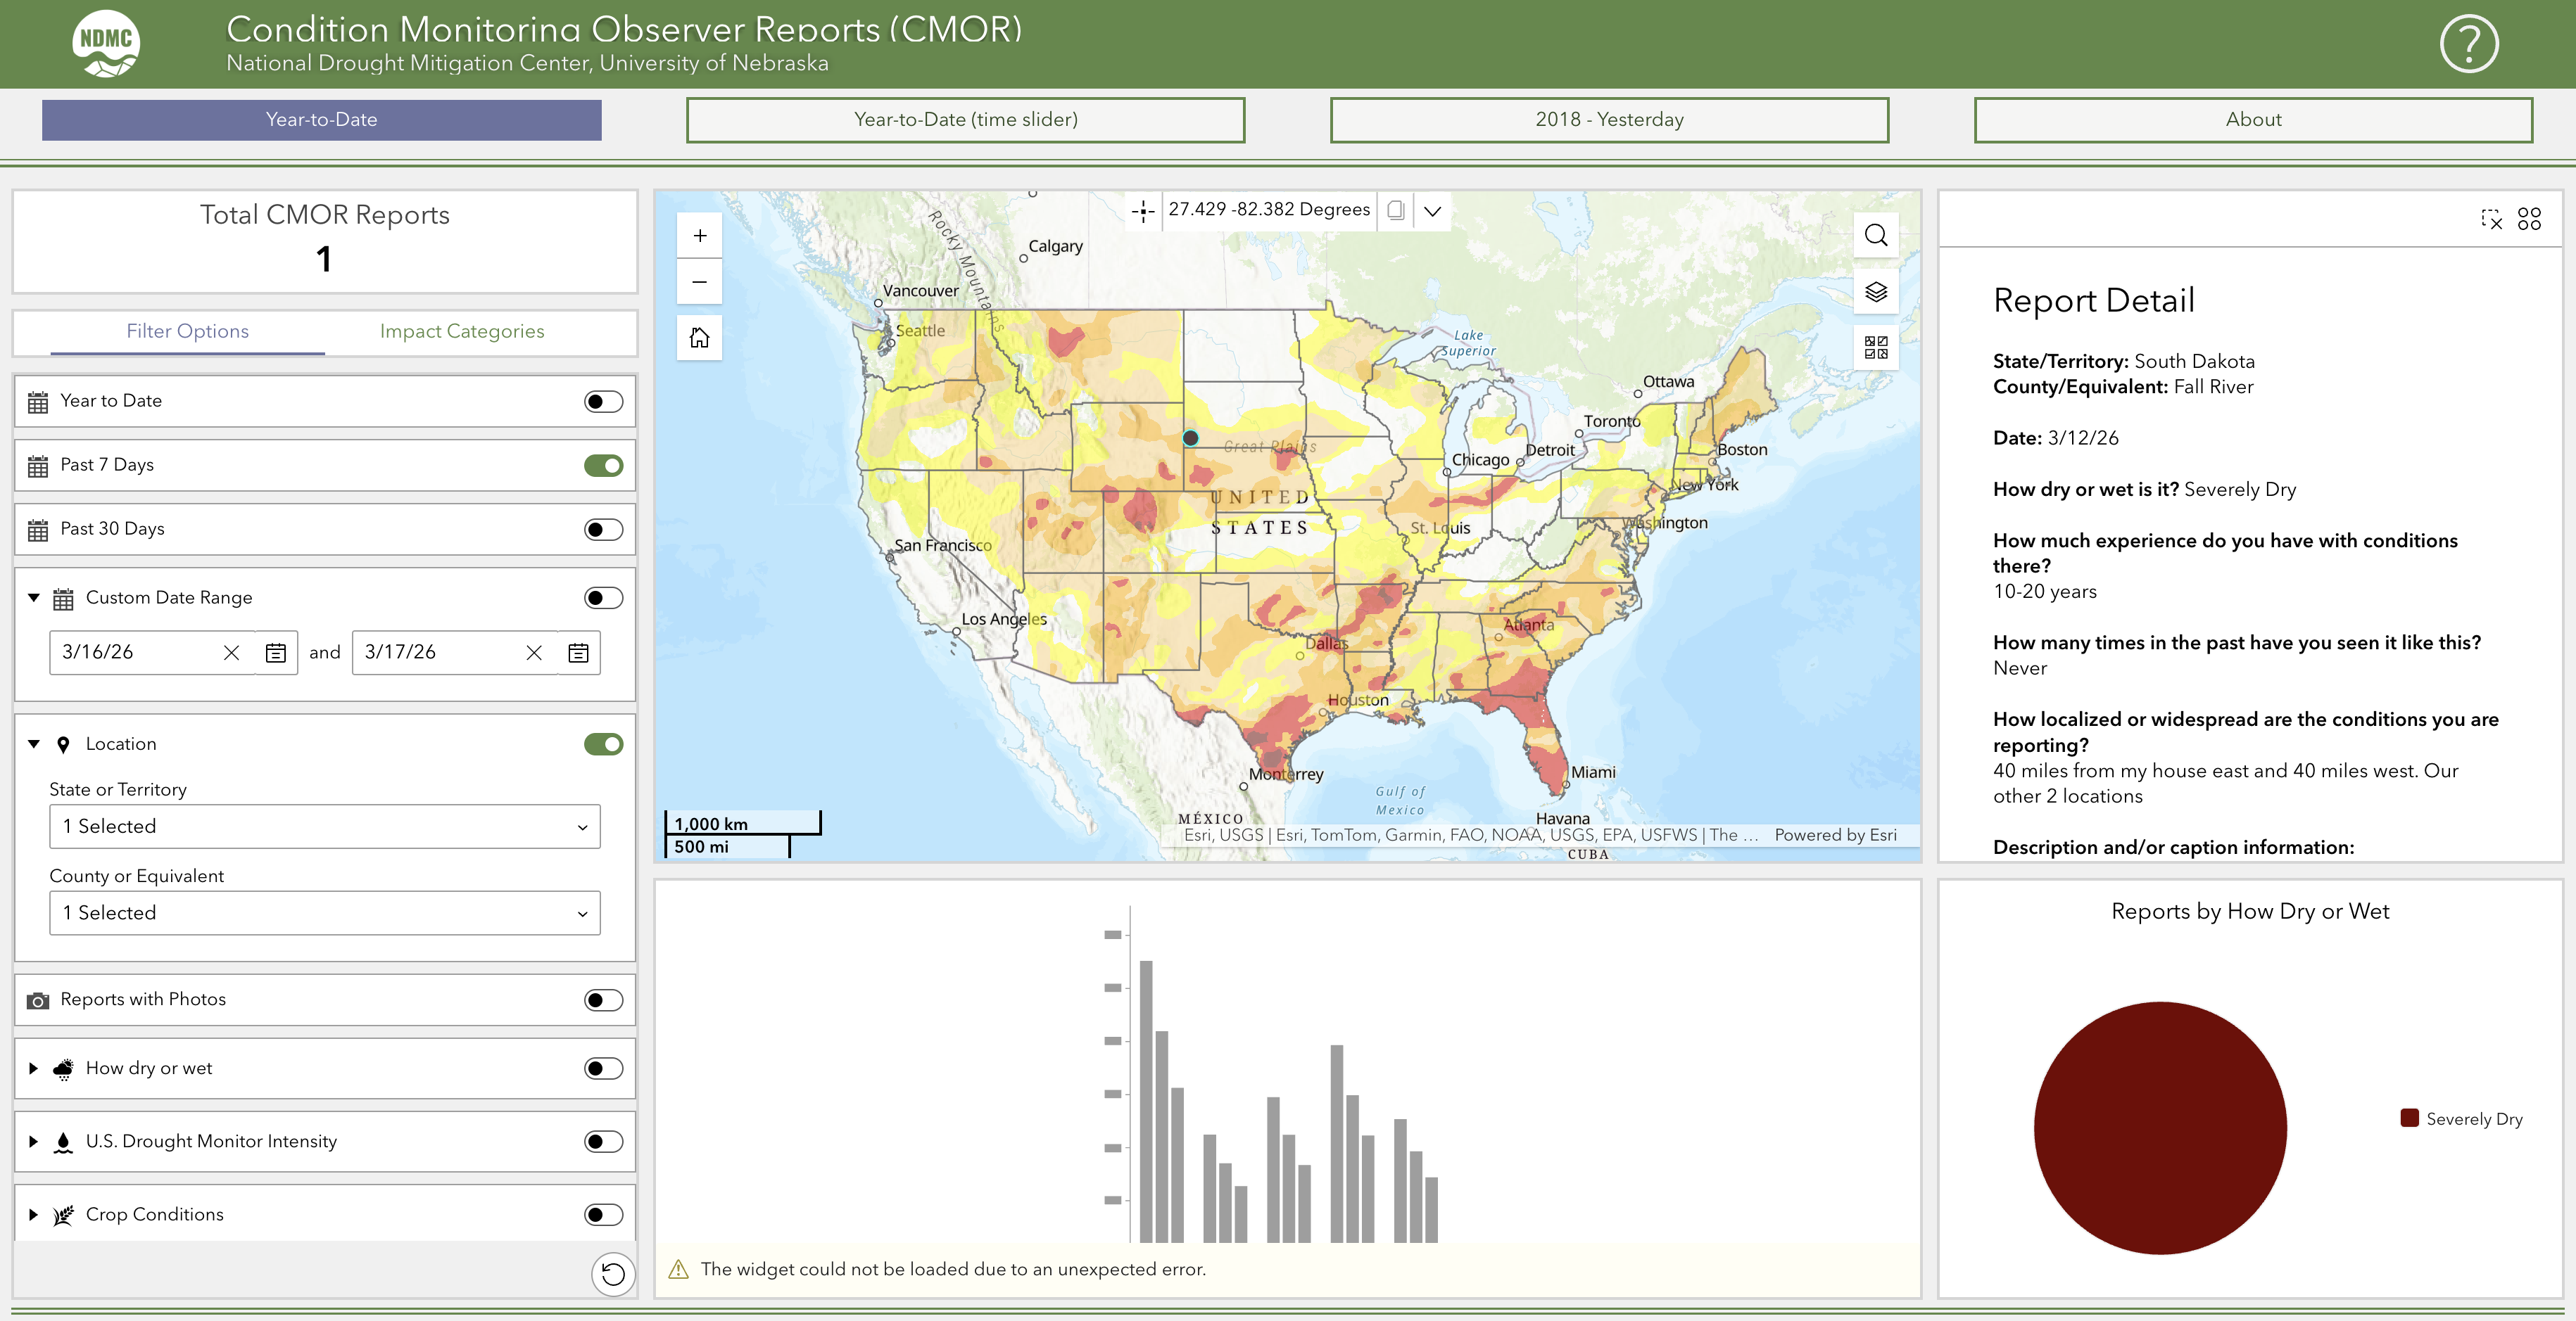Image resolution: width=2576 pixels, height=1321 pixels.
Task: Expand U.S. Drought Monitor Intensity section
Action: tap(34, 1141)
